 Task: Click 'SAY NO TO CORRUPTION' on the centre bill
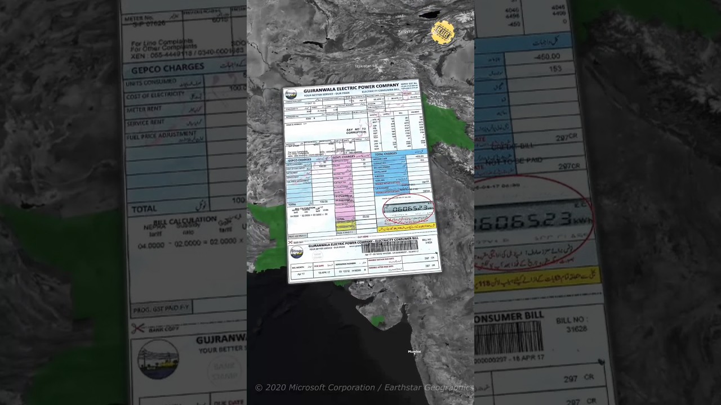[x=356, y=130]
